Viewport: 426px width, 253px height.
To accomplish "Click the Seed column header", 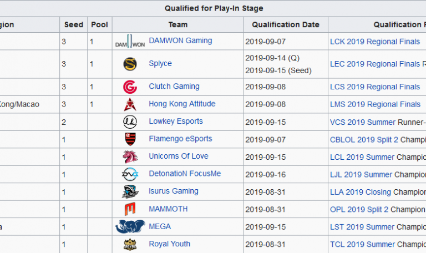I will coord(73,24).
